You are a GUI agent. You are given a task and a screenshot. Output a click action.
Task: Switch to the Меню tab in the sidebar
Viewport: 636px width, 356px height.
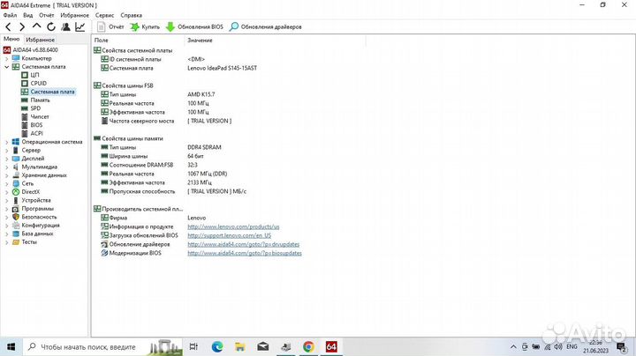point(11,39)
